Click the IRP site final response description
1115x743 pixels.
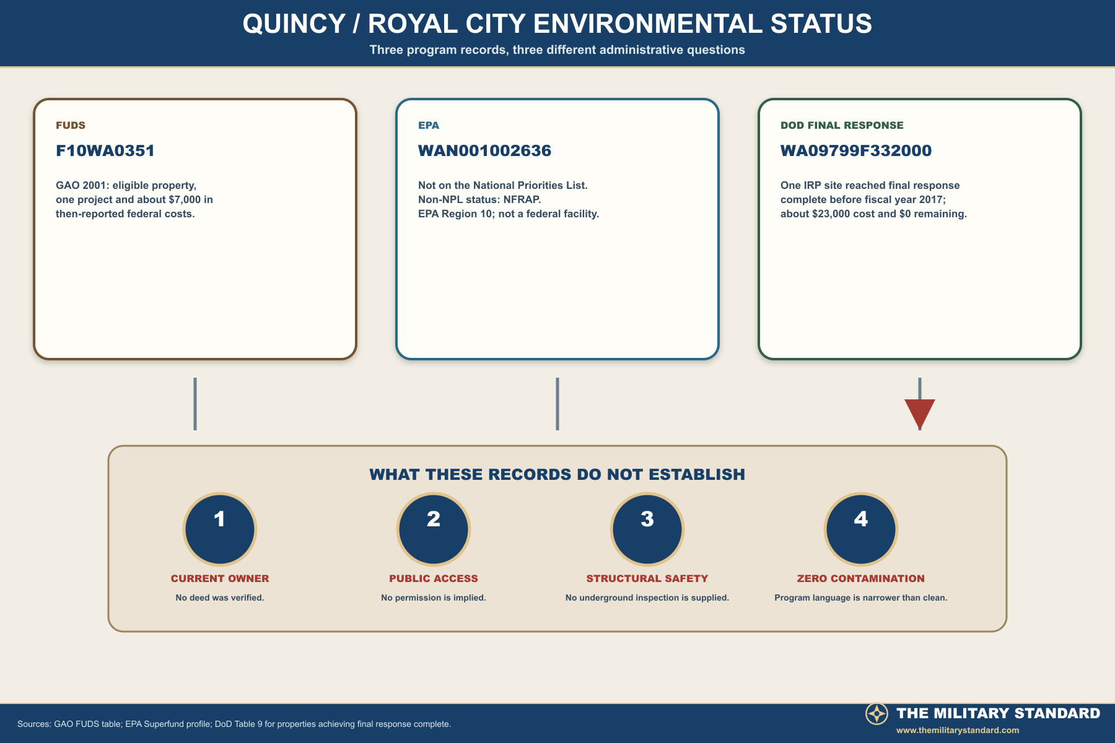[873, 199]
